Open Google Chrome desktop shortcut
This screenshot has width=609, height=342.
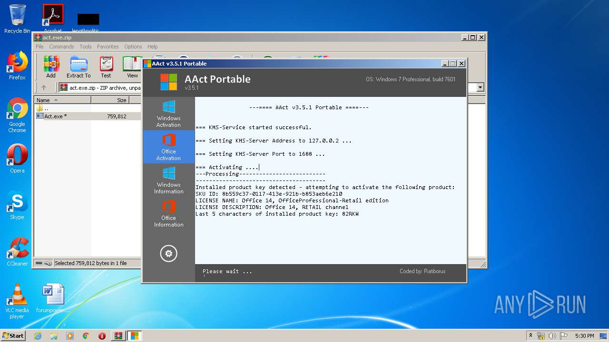(17, 115)
